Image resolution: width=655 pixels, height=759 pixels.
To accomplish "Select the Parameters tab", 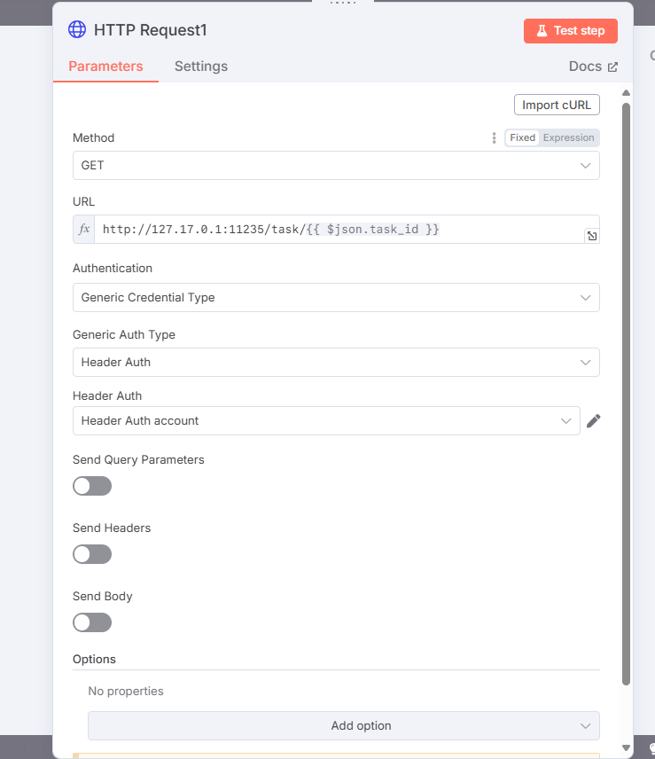I will [x=105, y=67].
